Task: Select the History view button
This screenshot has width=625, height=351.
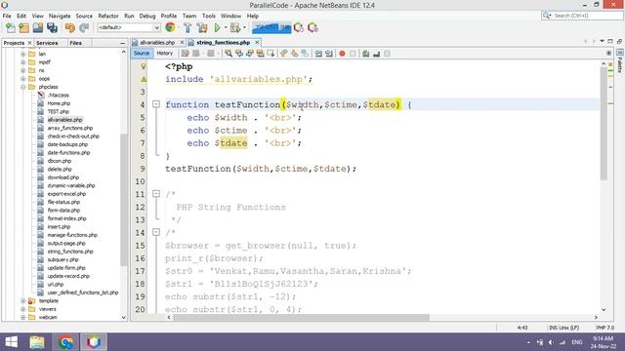Action: [x=165, y=53]
